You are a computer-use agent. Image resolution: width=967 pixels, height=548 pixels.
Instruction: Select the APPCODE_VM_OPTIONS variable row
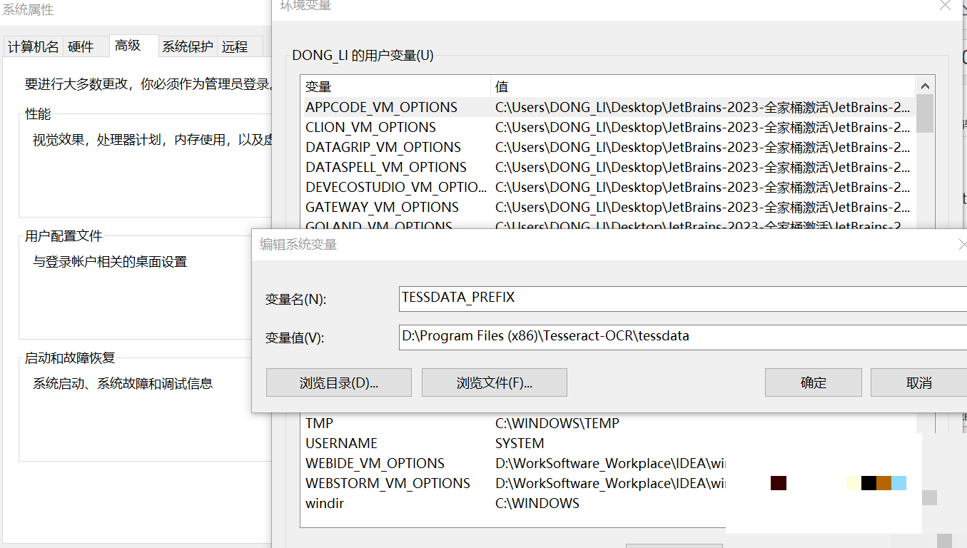click(381, 108)
